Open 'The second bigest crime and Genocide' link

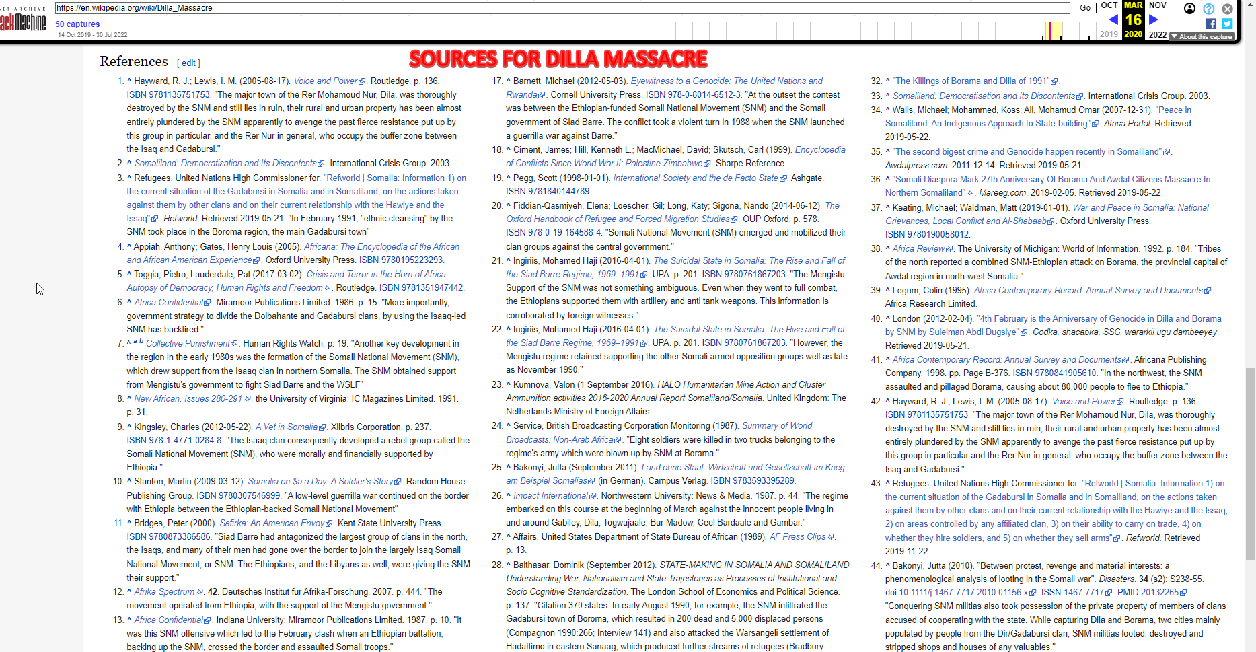1031,152
